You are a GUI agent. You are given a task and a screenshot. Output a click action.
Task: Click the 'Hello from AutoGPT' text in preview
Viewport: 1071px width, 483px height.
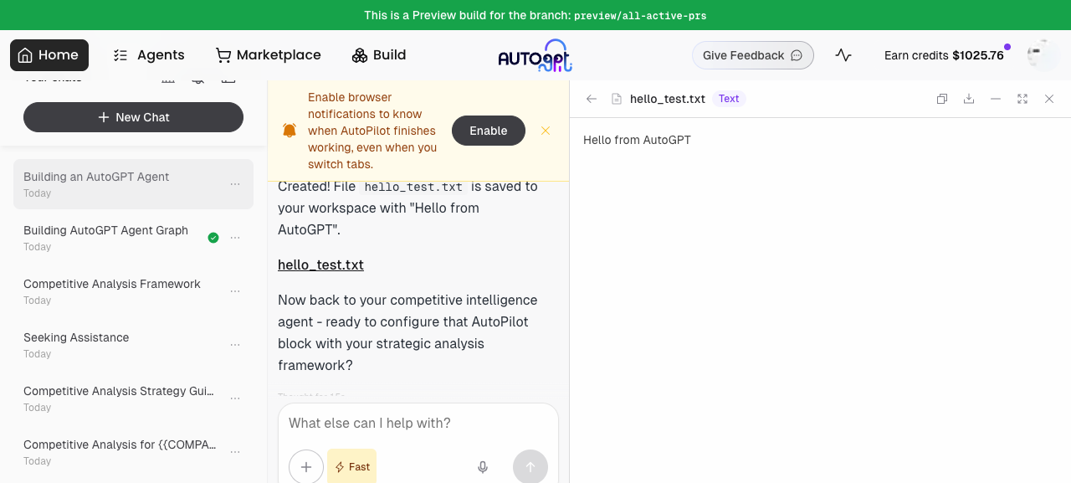point(637,140)
